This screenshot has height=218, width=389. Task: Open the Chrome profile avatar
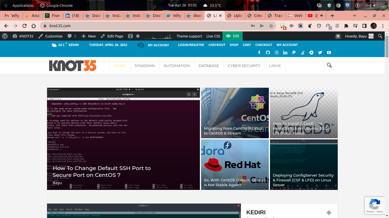pyautogui.click(x=374, y=26)
